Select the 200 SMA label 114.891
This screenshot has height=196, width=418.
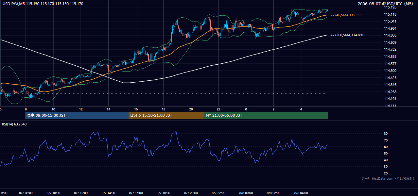point(347,35)
